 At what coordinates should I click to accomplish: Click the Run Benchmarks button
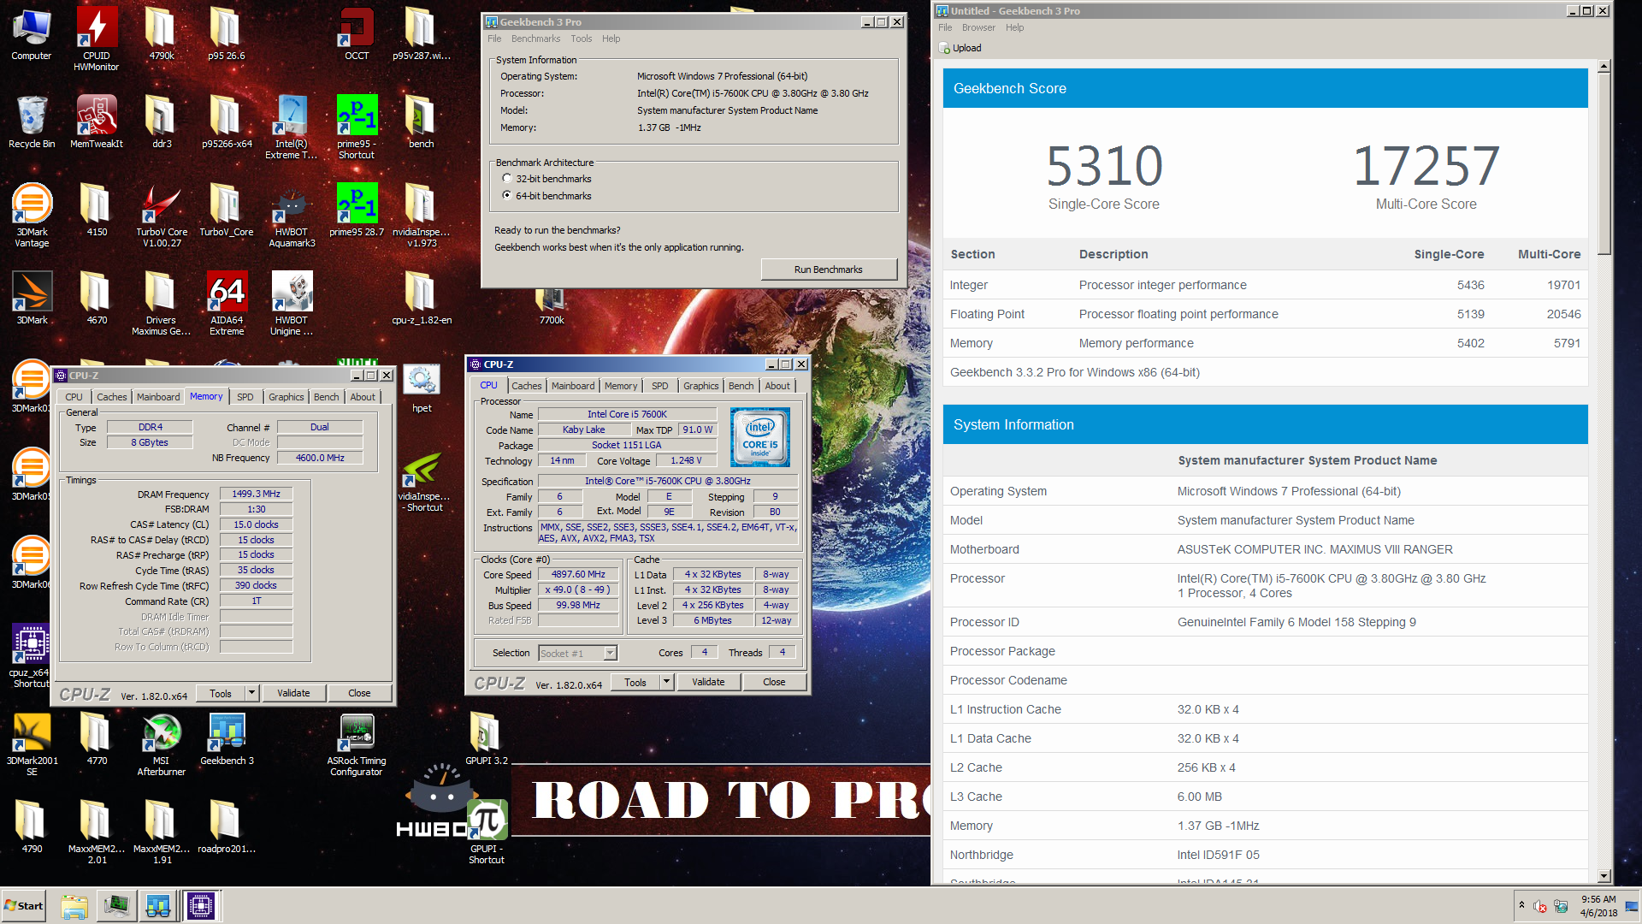point(828,269)
